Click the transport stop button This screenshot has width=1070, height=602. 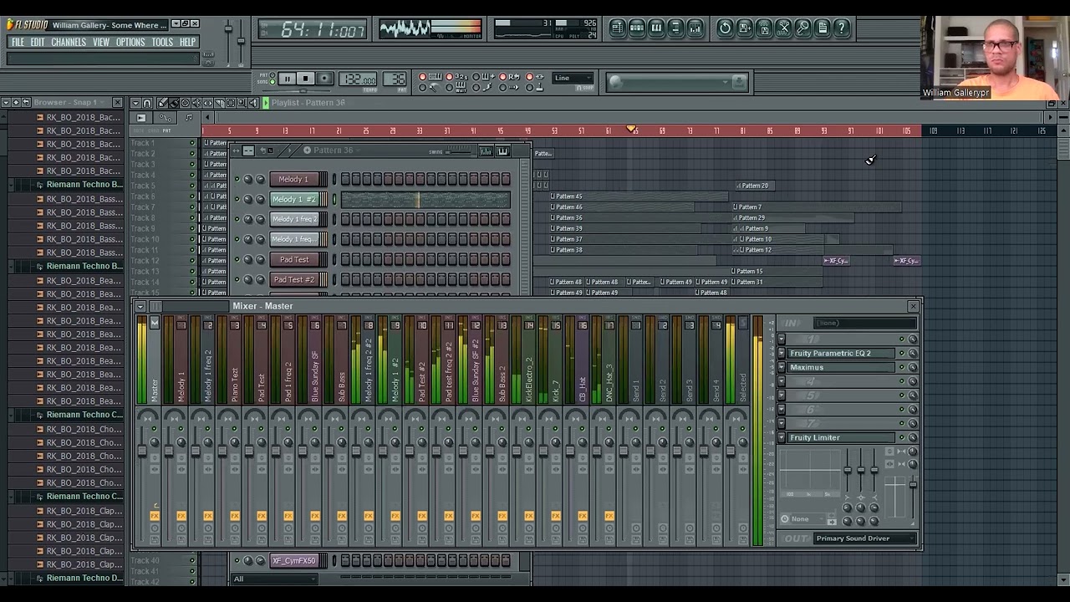point(305,79)
